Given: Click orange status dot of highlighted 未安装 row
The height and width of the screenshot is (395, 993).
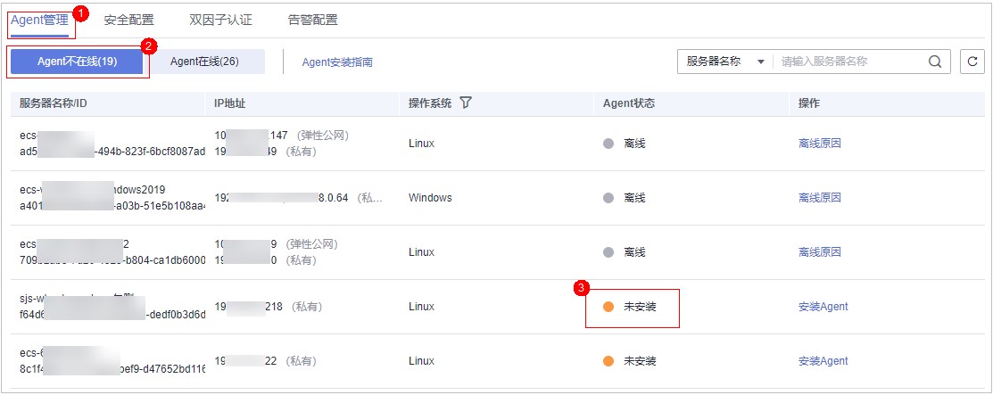Looking at the screenshot, I should (608, 307).
